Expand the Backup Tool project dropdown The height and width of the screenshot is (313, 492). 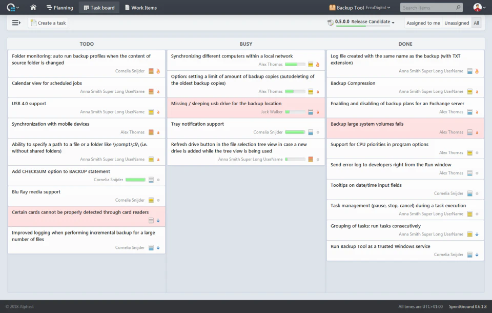pyautogui.click(x=360, y=8)
